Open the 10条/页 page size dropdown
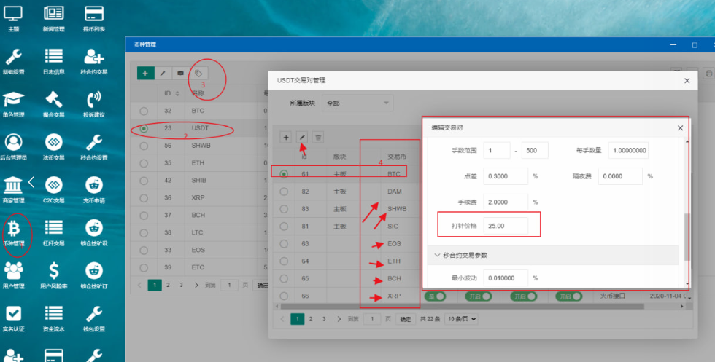This screenshot has width=715, height=362. click(x=462, y=319)
